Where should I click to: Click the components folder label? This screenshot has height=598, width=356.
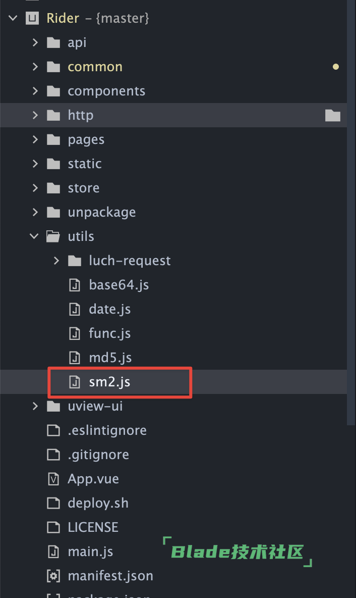[106, 91]
